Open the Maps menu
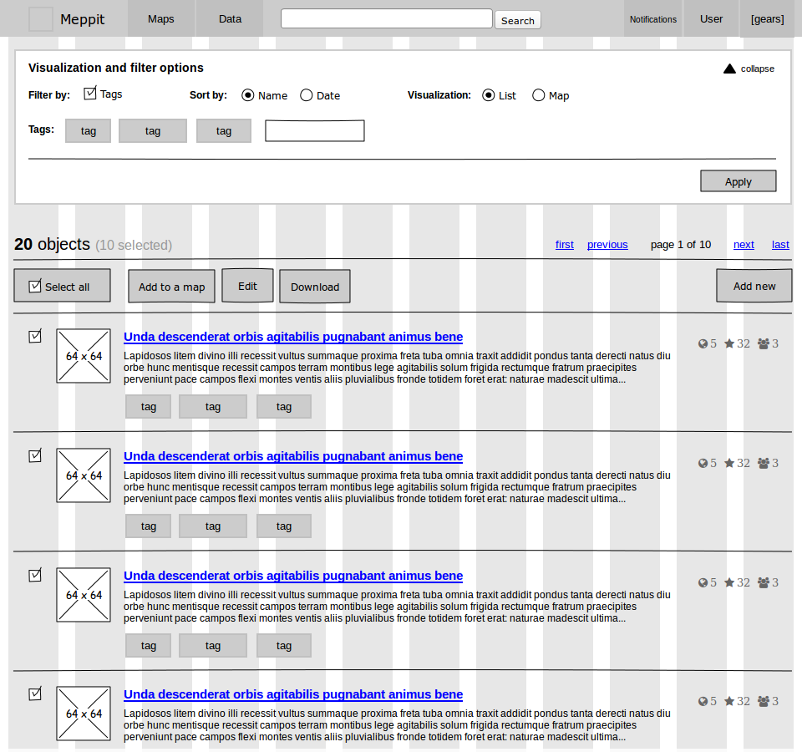This screenshot has height=752, width=802. tap(161, 19)
